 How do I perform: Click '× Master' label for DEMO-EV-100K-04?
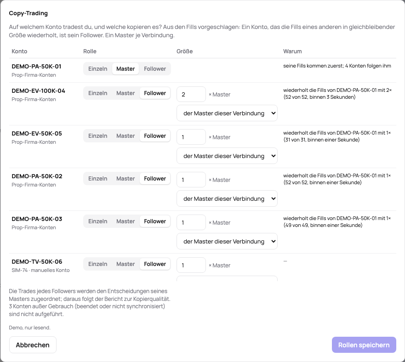tap(220, 95)
